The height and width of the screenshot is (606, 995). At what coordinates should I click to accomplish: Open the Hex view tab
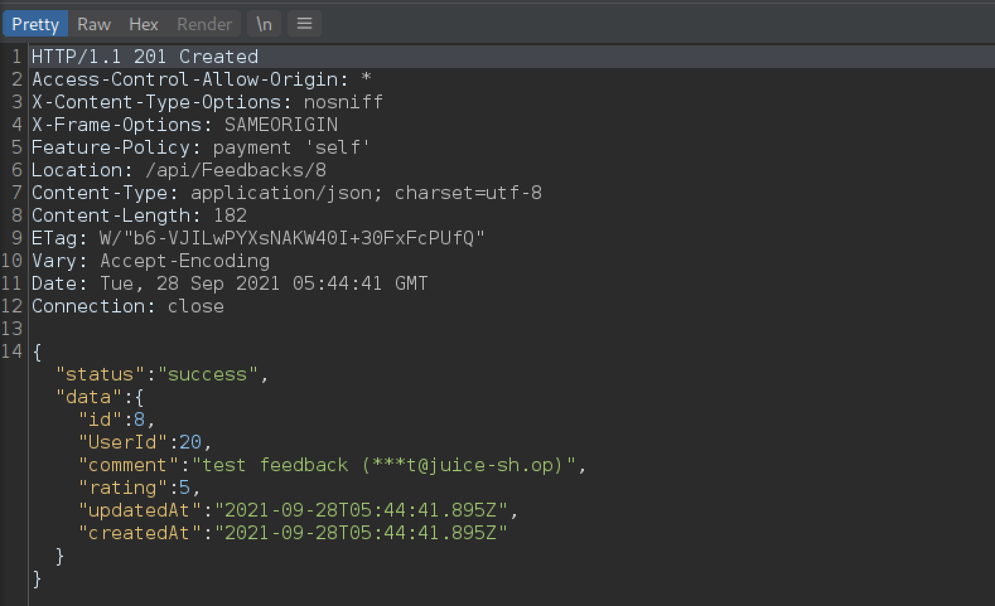point(144,24)
